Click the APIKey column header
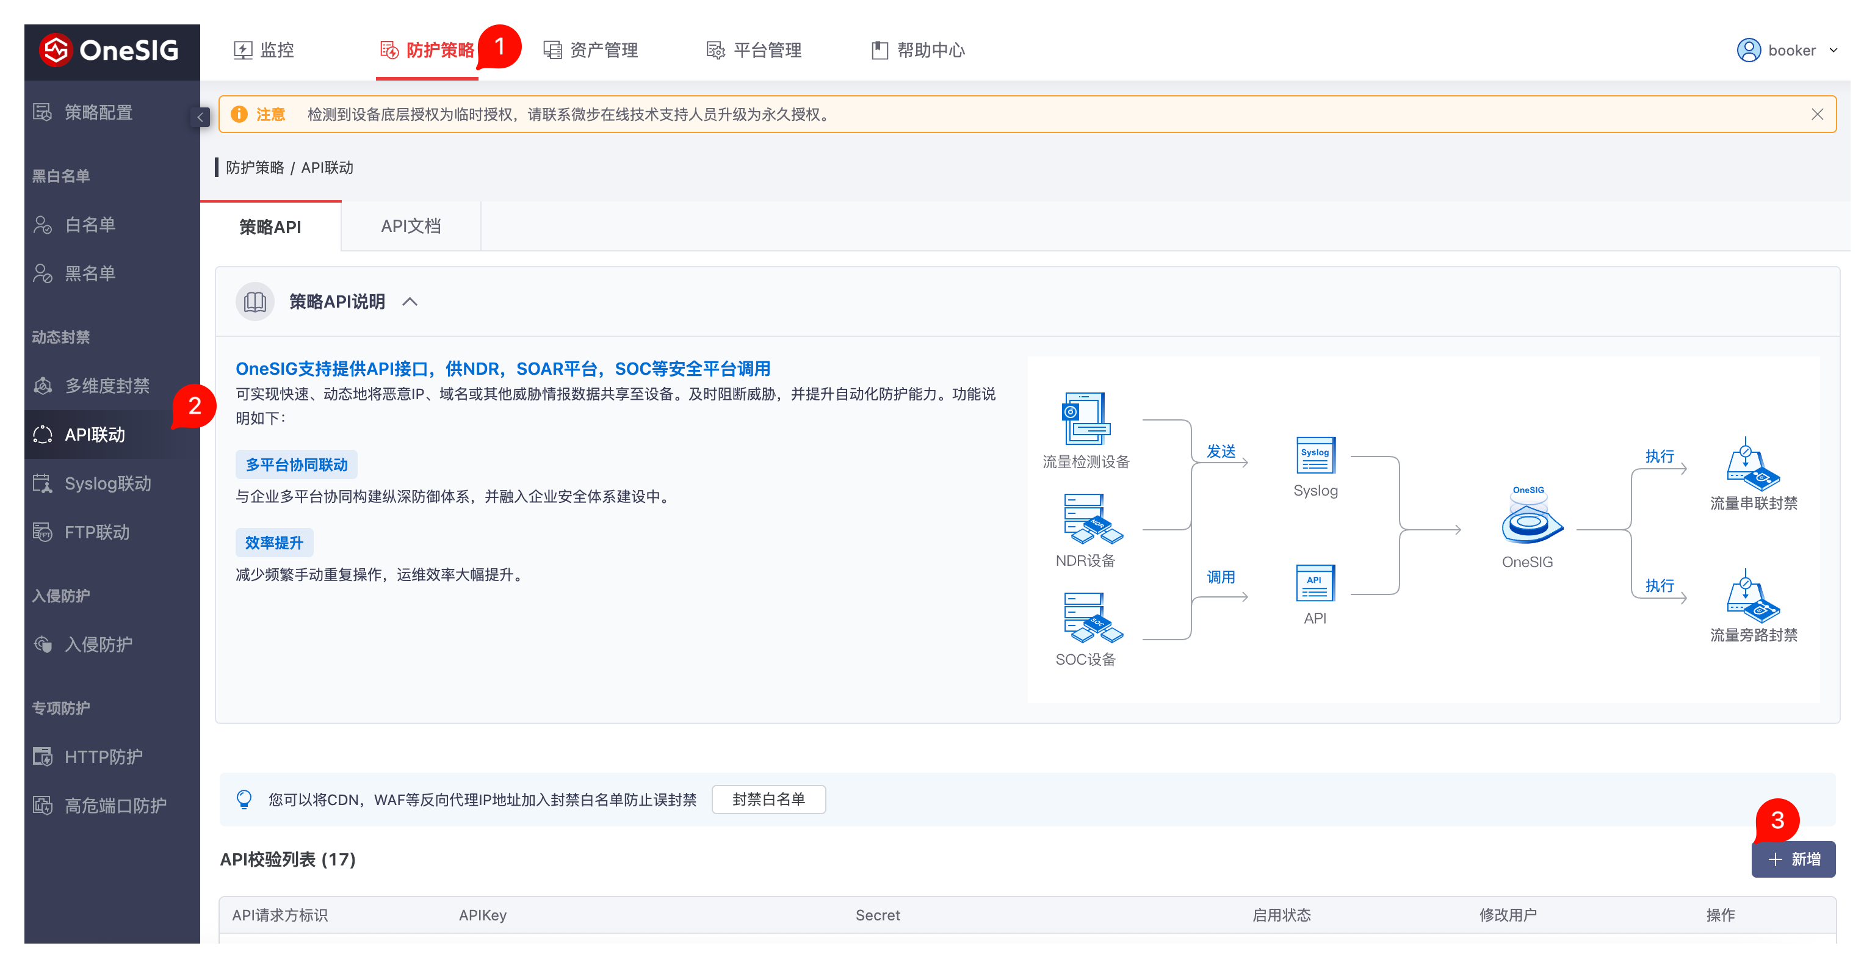 pos(483,914)
